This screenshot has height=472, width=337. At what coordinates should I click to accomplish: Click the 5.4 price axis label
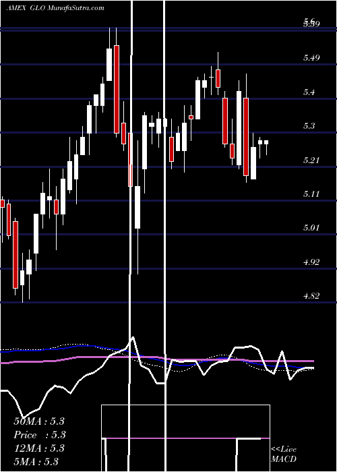click(x=310, y=92)
